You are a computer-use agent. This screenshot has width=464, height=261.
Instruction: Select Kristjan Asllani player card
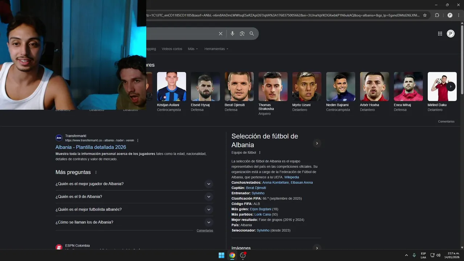coord(171,91)
